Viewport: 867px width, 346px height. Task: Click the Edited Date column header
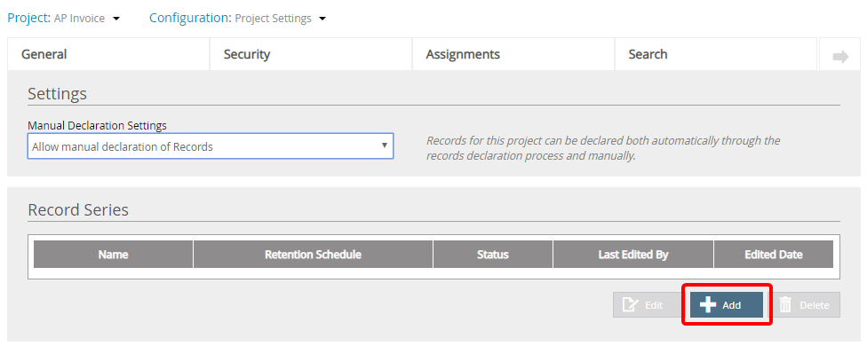coord(774,255)
